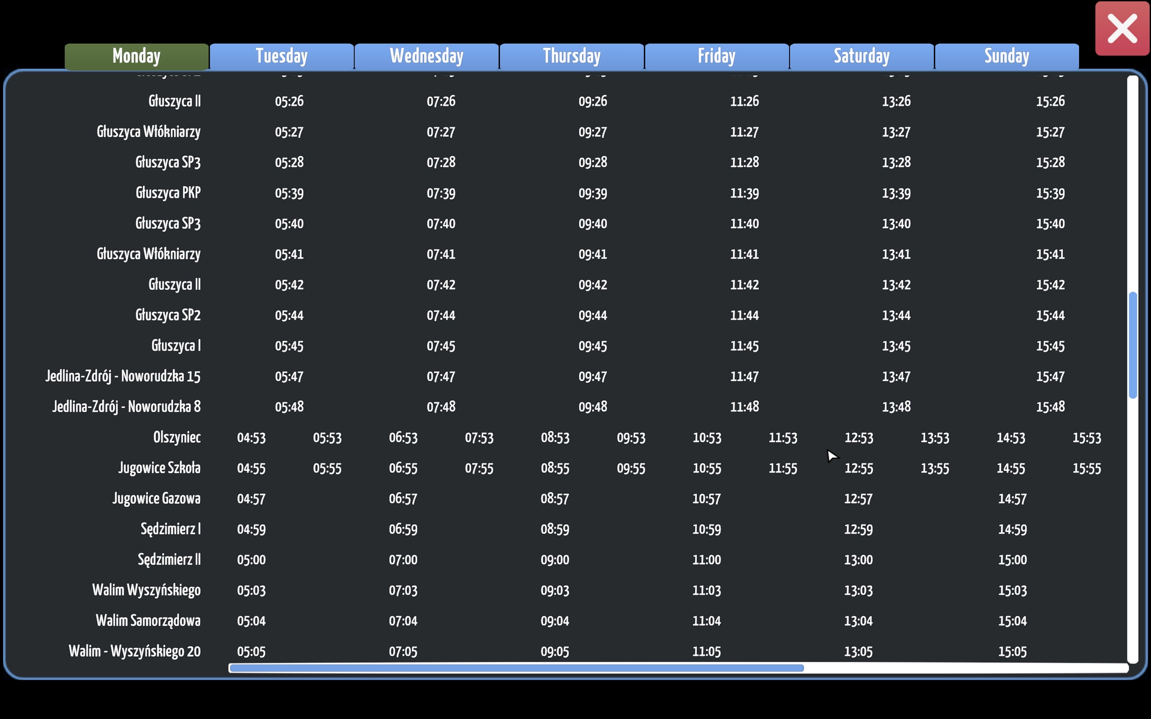Viewport: 1151px width, 719px height.
Task: Click the 05:39 Głuszyca PKP time
Action: point(289,194)
